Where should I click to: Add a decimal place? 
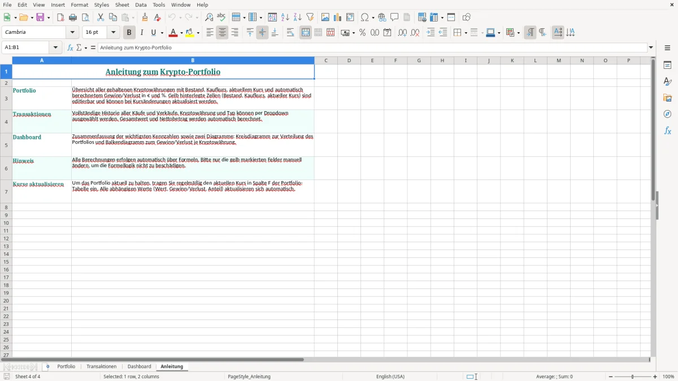402,33
